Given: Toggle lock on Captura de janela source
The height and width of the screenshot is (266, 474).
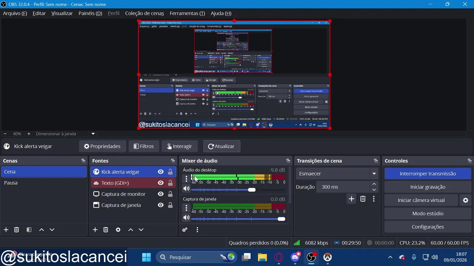Looking at the screenshot, I should pos(170,205).
